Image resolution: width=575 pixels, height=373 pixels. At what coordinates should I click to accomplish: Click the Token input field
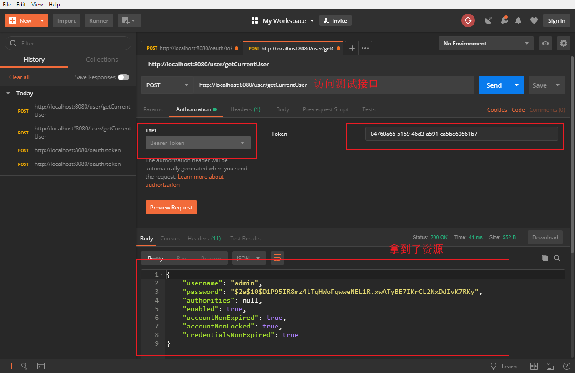point(461,134)
